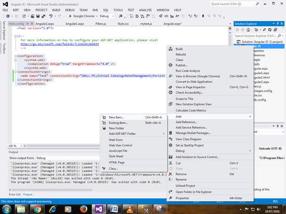286x214 pixels.
Task: Collapse the configuration XML node
Action: tap(16, 55)
